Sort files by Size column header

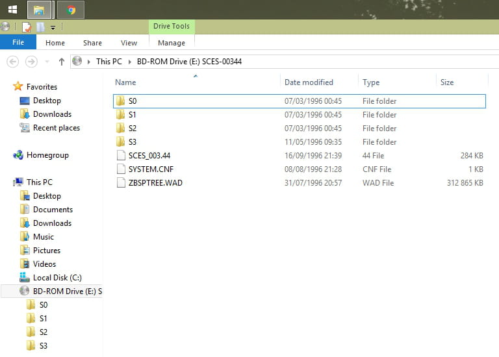pos(447,82)
